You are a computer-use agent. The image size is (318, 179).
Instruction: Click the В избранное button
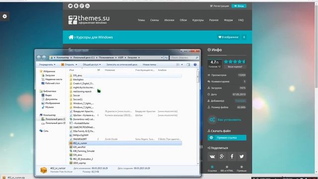[x=229, y=37]
